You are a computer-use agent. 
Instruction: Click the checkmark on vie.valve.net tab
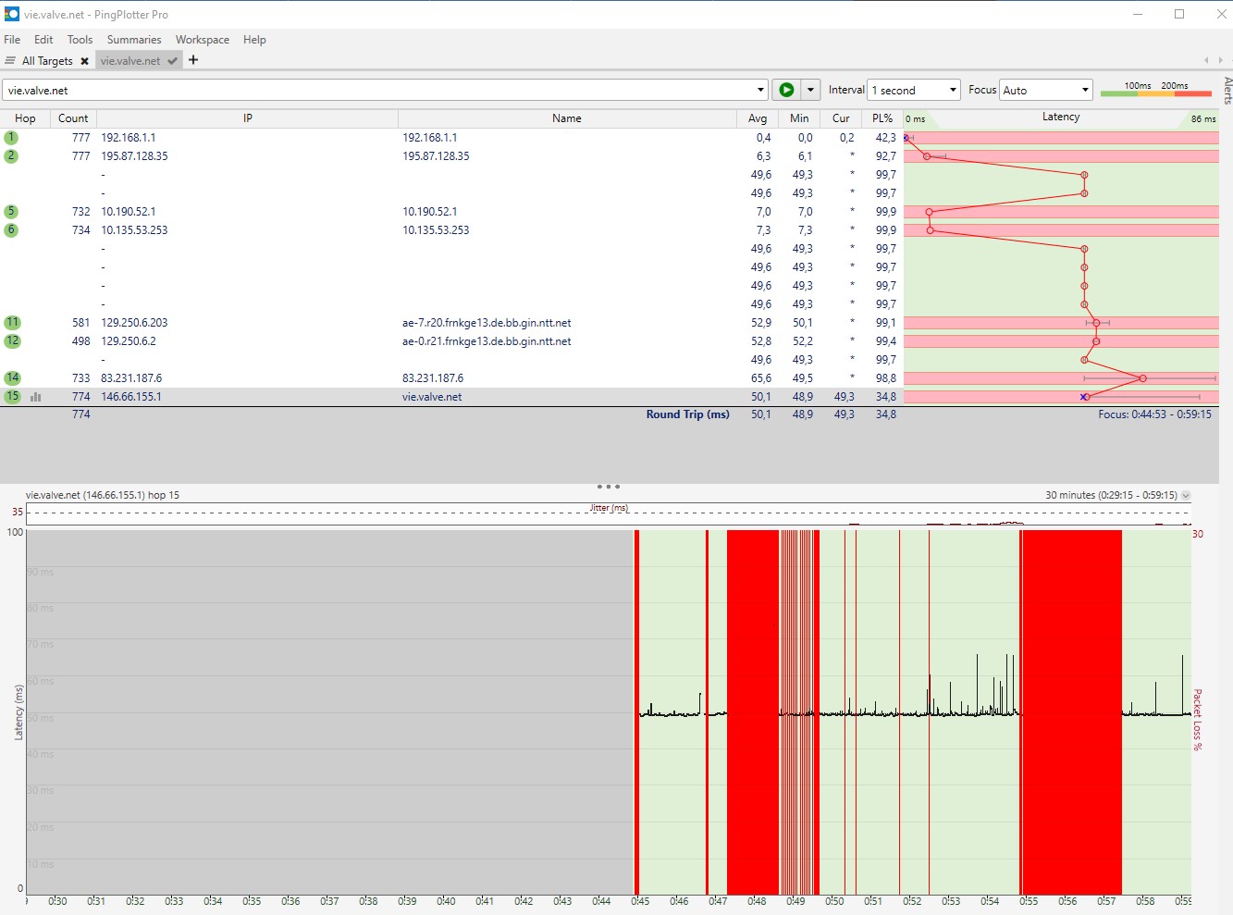click(x=172, y=61)
